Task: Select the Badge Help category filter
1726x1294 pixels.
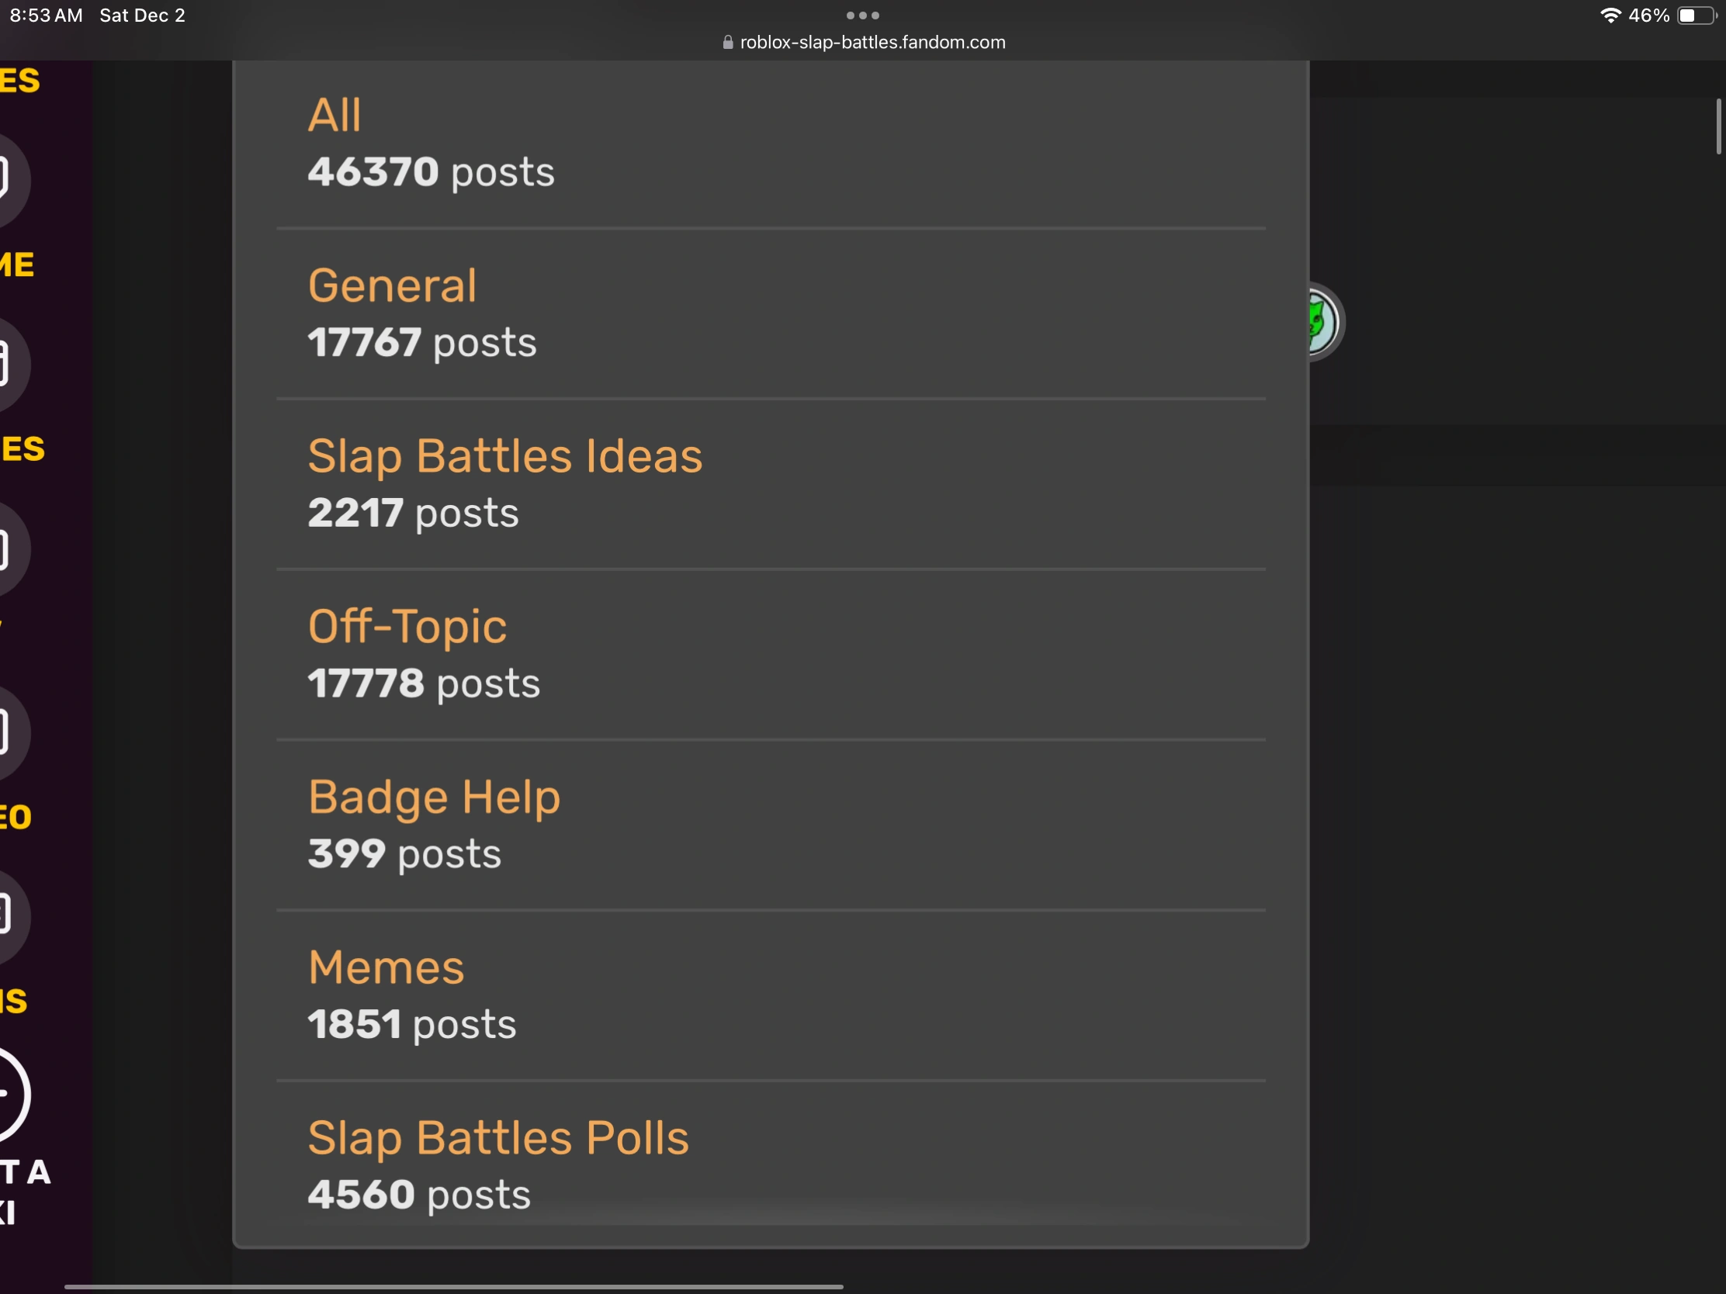Action: (434, 798)
